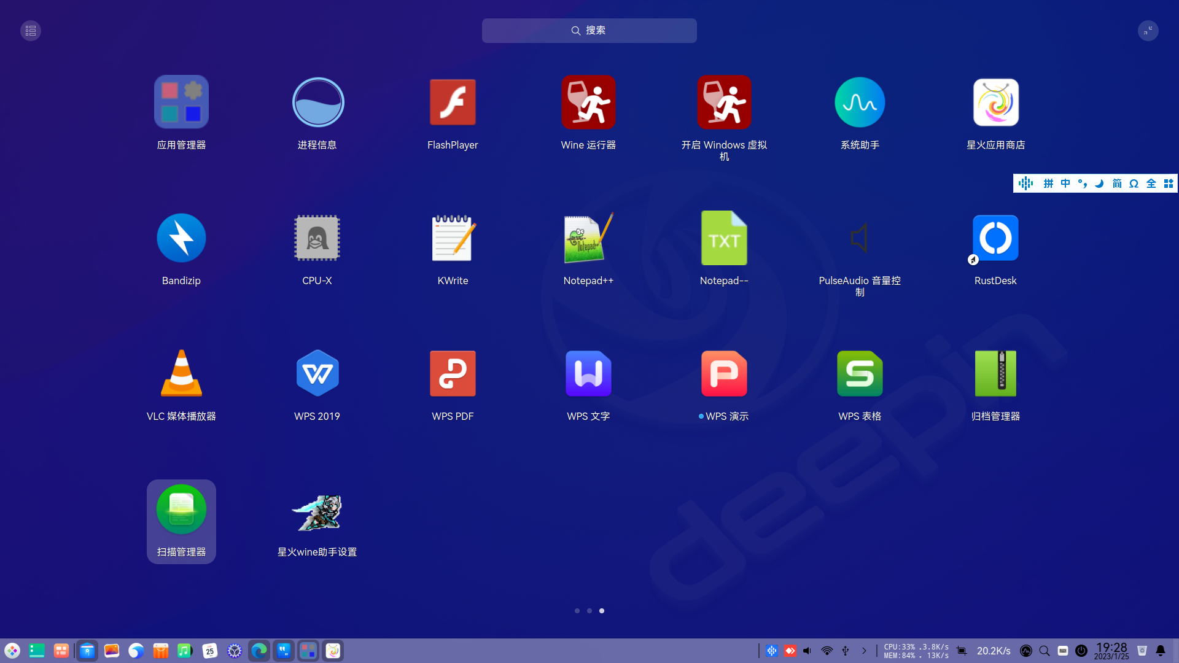
Task: Launch WPS 2019 from the launcher
Action: [x=317, y=373]
